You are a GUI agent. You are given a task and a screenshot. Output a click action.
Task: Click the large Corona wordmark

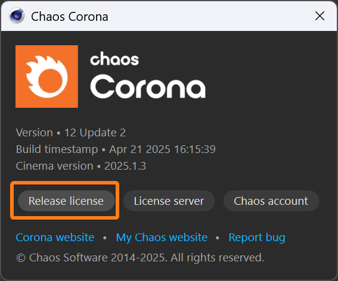click(148, 86)
